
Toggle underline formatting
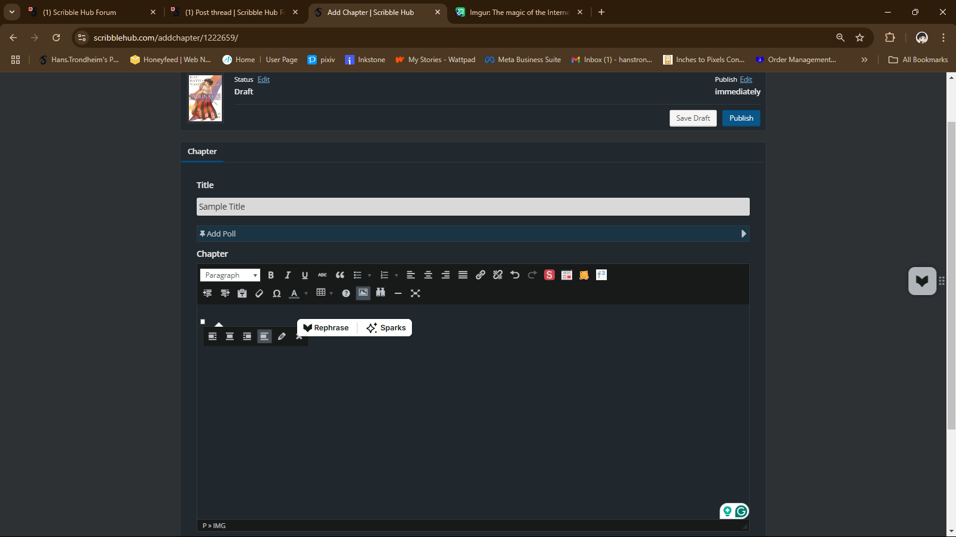click(x=305, y=275)
